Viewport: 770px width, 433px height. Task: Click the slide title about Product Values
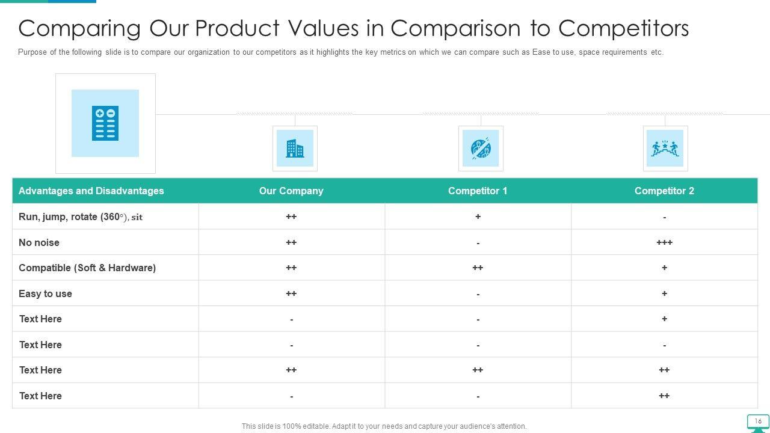(353, 28)
